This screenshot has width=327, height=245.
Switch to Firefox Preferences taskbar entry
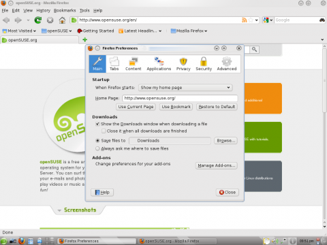pyautogui.click(x=97, y=241)
